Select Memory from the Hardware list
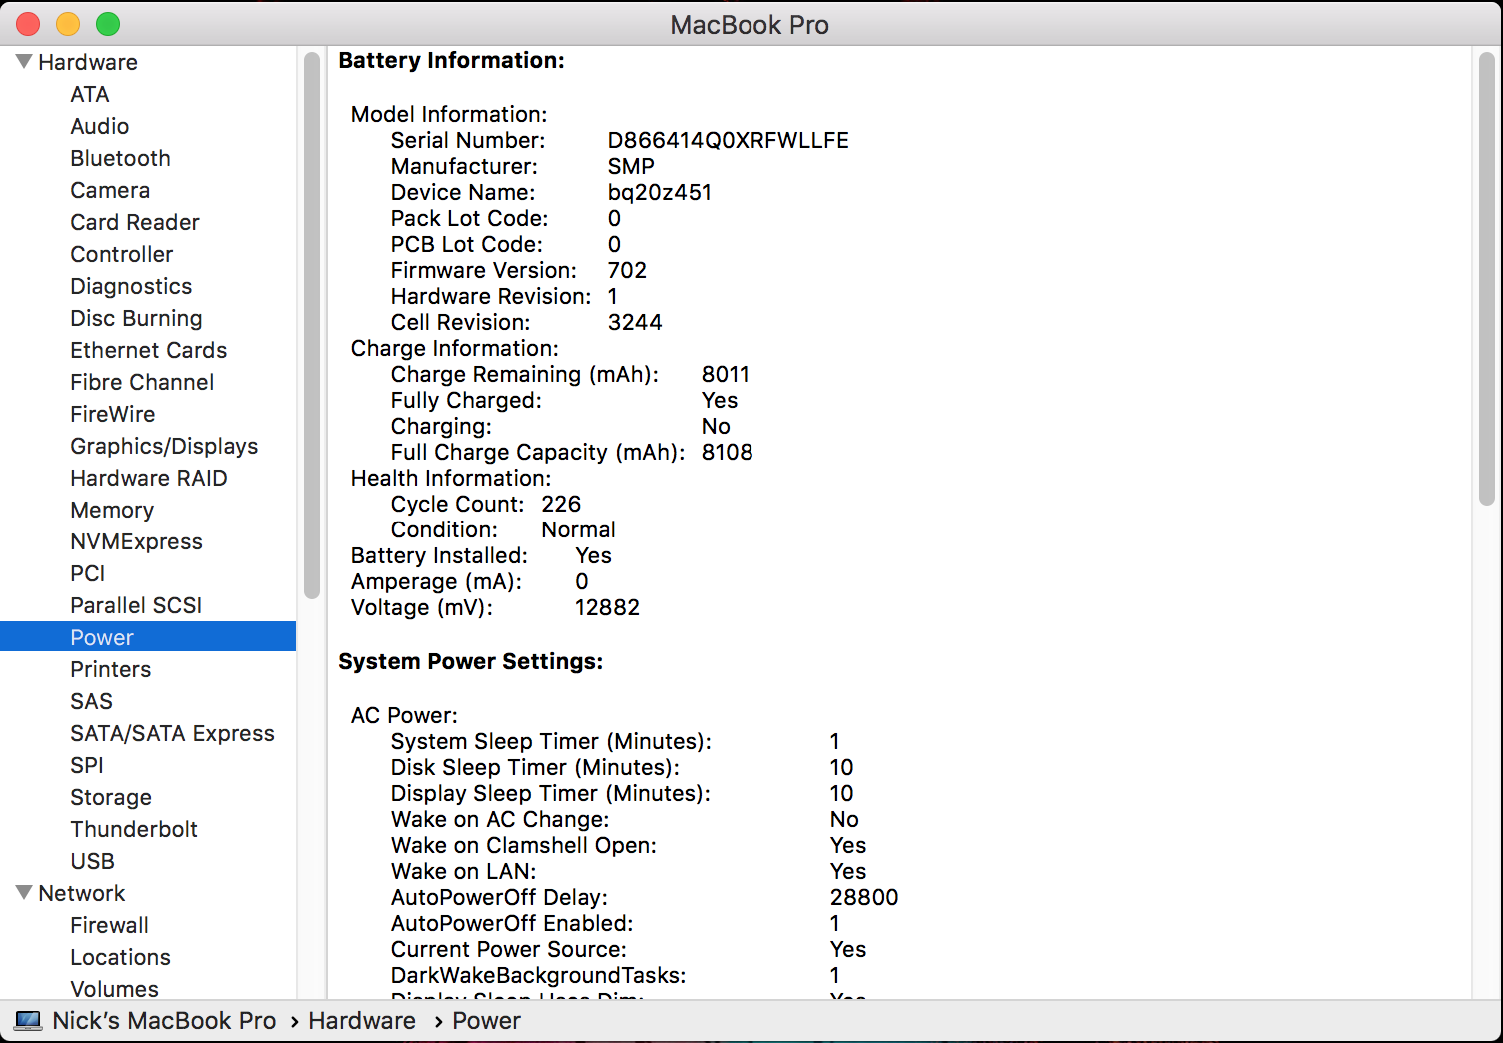The image size is (1503, 1043). tap(112, 510)
